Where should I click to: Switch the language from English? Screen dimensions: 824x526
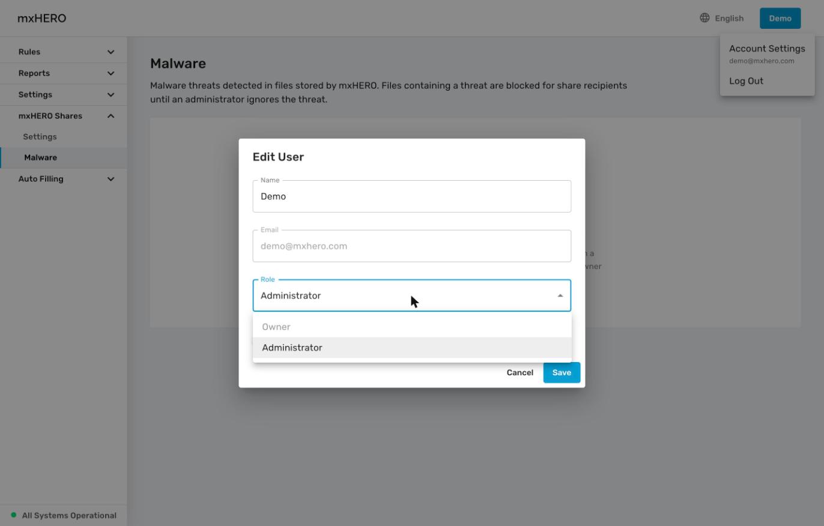tap(729, 18)
